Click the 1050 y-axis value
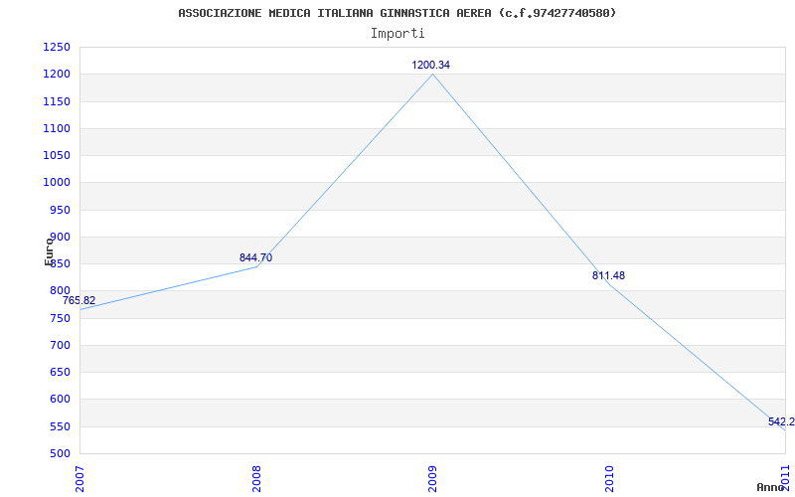The image size is (795, 497). [57, 155]
